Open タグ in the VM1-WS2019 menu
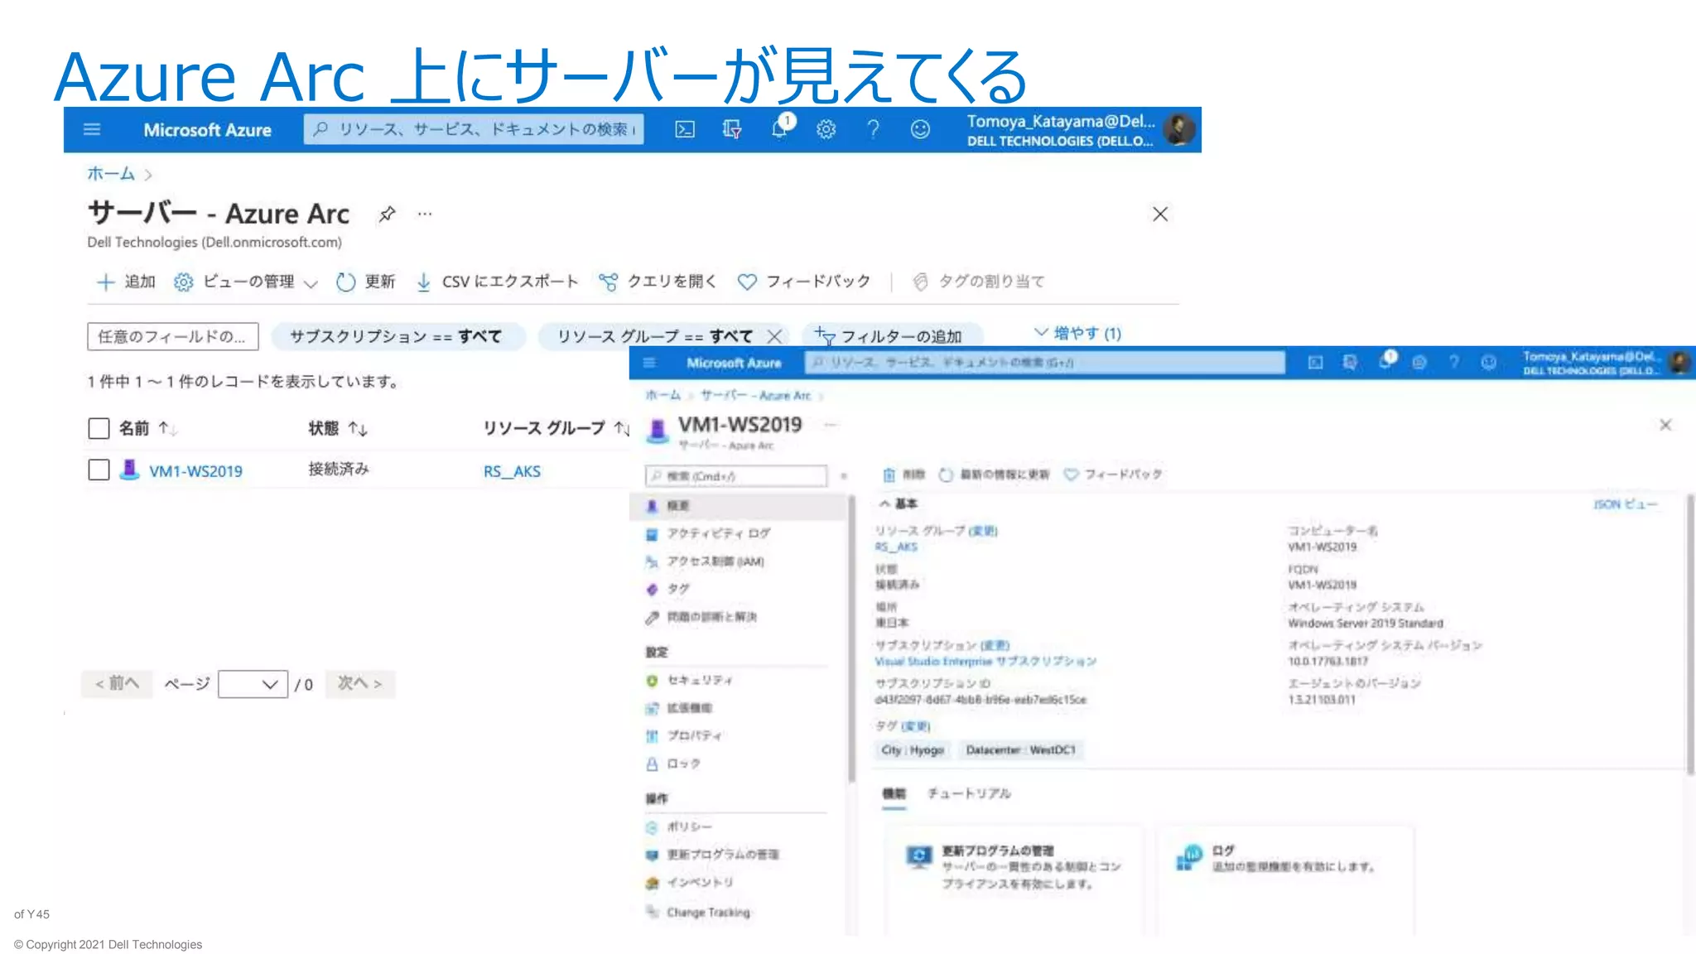This screenshot has height=954, width=1696. [667, 589]
